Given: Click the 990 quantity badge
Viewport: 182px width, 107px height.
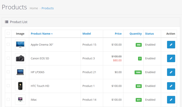Looking at the screenshot, I should (139, 45).
